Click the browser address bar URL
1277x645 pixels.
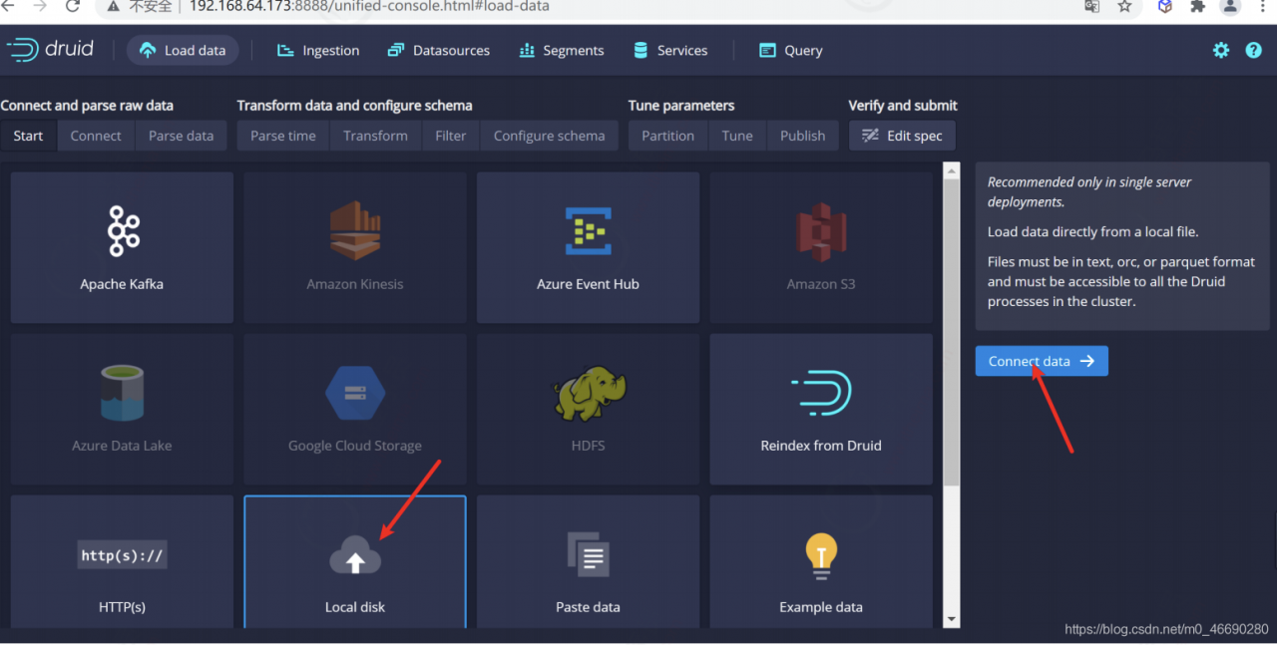[369, 6]
